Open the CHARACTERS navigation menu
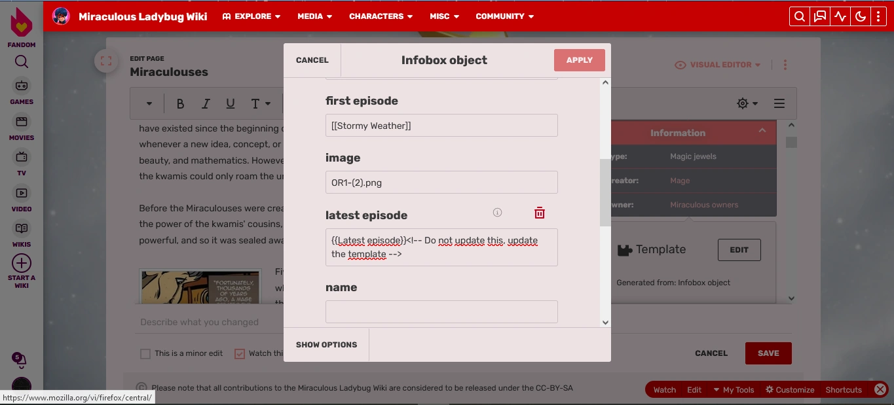The height and width of the screenshot is (405, 894). (x=381, y=16)
